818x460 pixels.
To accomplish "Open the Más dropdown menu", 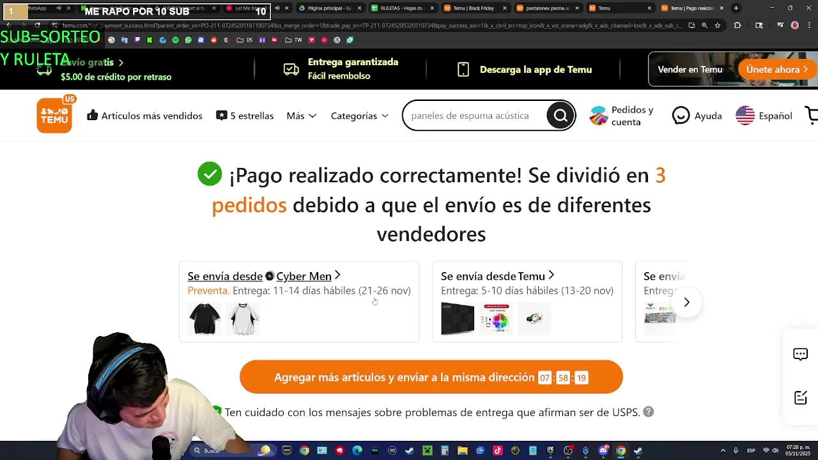I will [x=301, y=116].
